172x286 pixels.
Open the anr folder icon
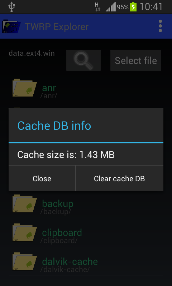(24, 88)
